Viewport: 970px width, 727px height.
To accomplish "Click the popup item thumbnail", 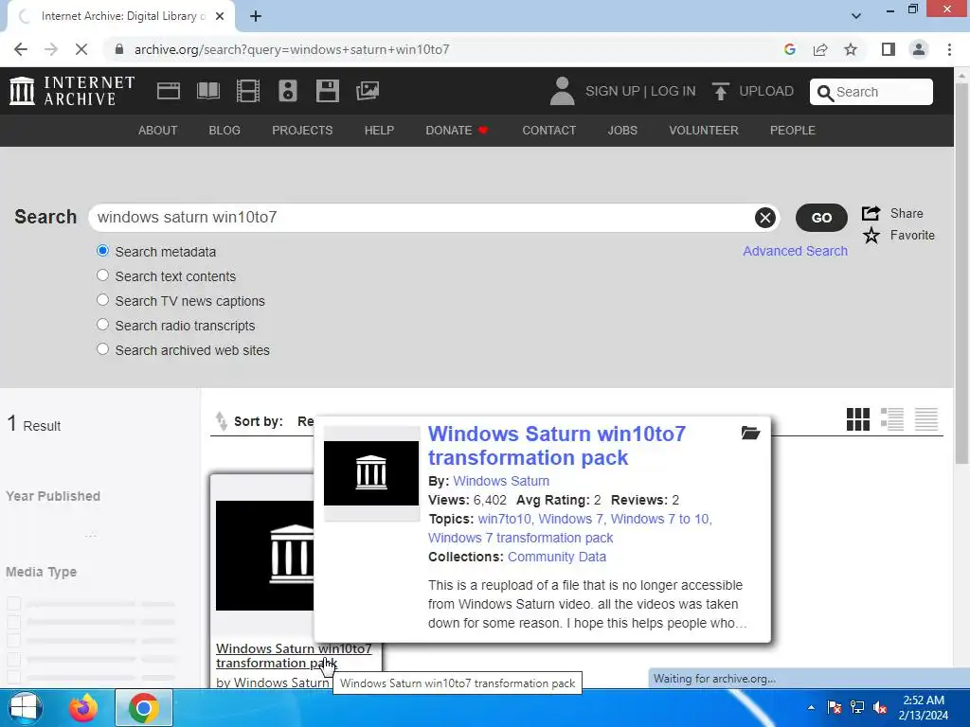I will tap(371, 473).
